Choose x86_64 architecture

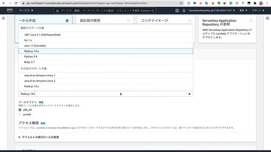(x=20, y=110)
